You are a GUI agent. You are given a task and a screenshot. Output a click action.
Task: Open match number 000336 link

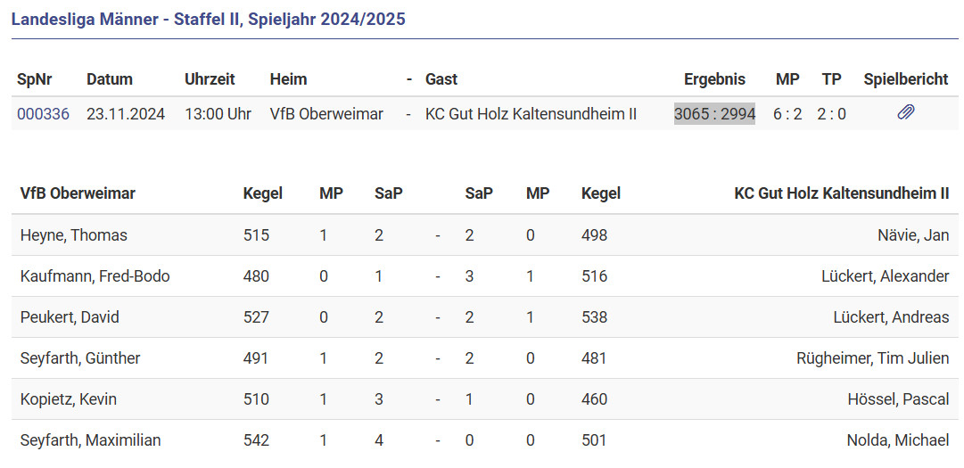[43, 114]
